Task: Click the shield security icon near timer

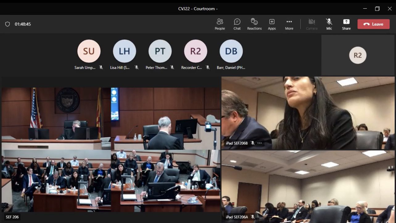Action: tap(8, 24)
